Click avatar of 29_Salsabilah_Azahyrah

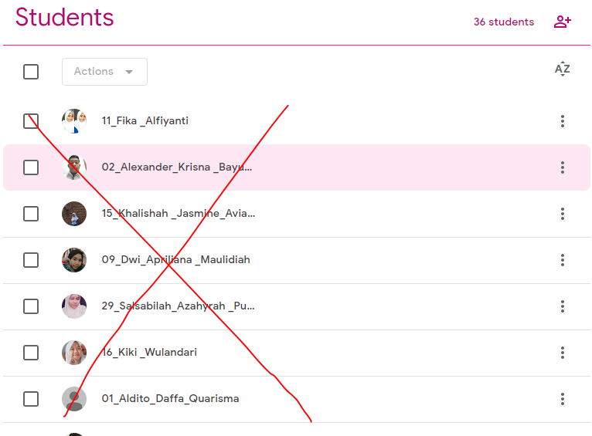coord(74,306)
